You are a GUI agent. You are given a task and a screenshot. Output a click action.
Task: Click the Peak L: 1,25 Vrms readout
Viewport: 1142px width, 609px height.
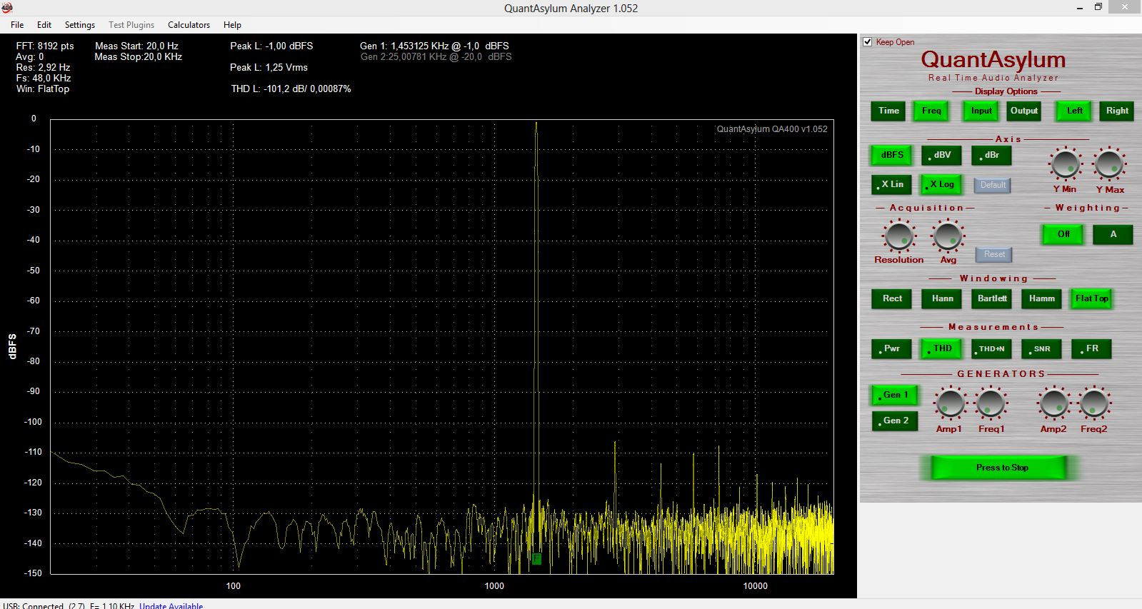[269, 67]
